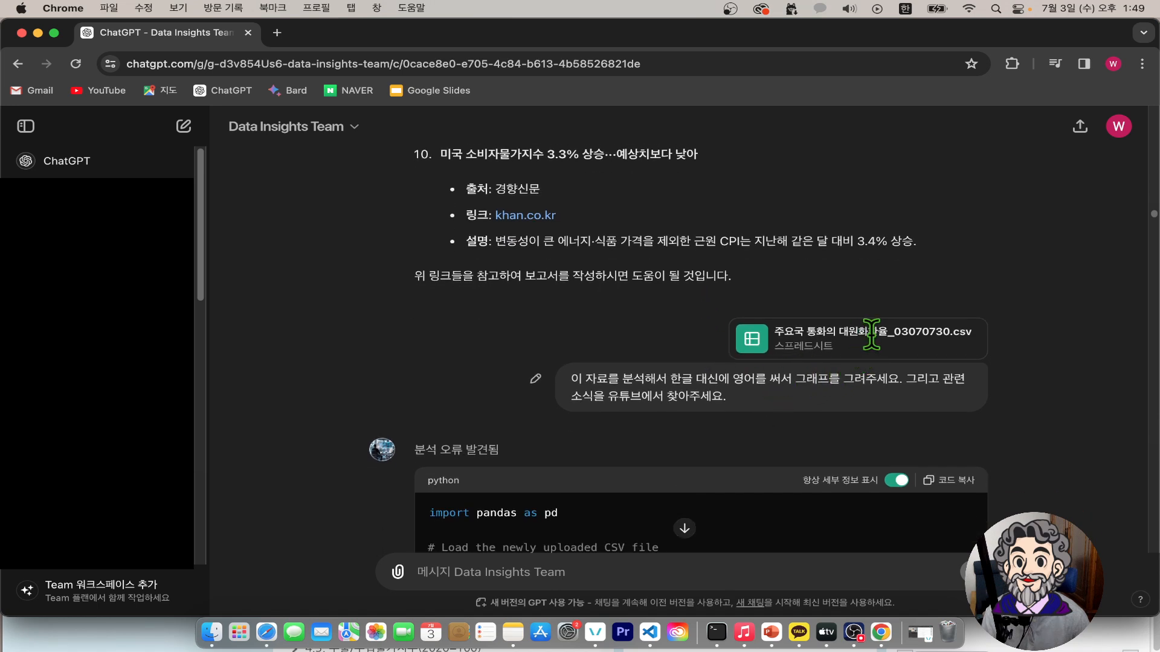1160x652 pixels.
Task: Reload the page
Action: point(76,63)
